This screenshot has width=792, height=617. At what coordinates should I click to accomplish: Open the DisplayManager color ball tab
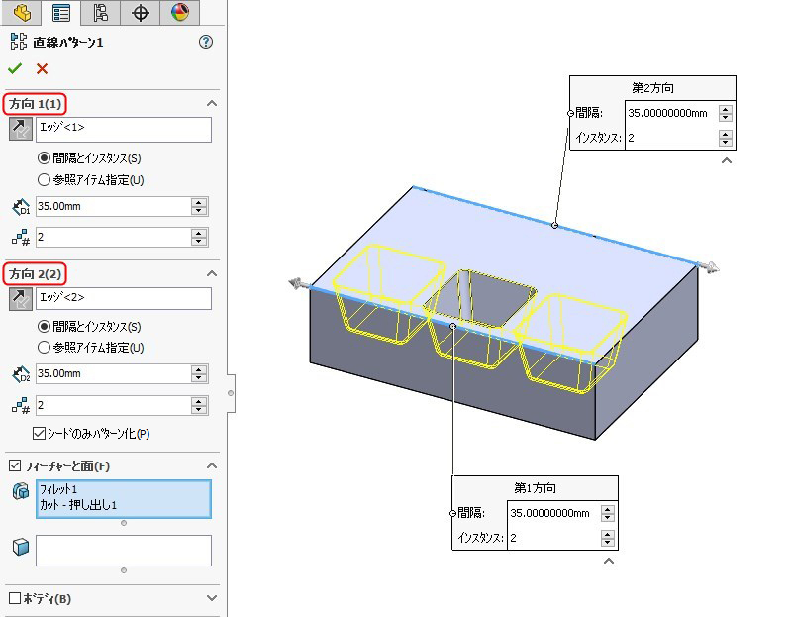click(179, 12)
